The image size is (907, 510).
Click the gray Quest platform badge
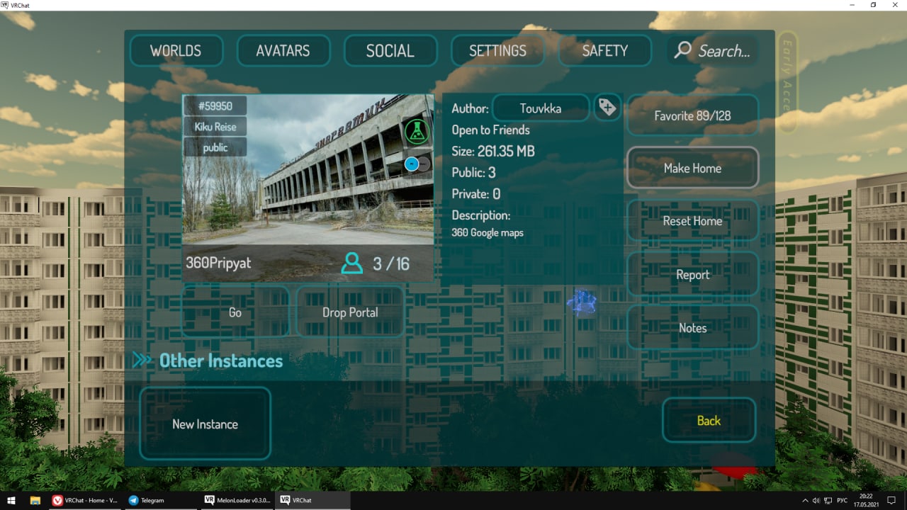click(x=423, y=164)
